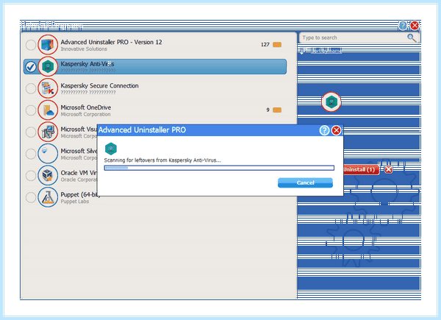441x320 pixels.
Task: Check the Oracle VM VirtualBox checkbox
Action: pos(31,175)
